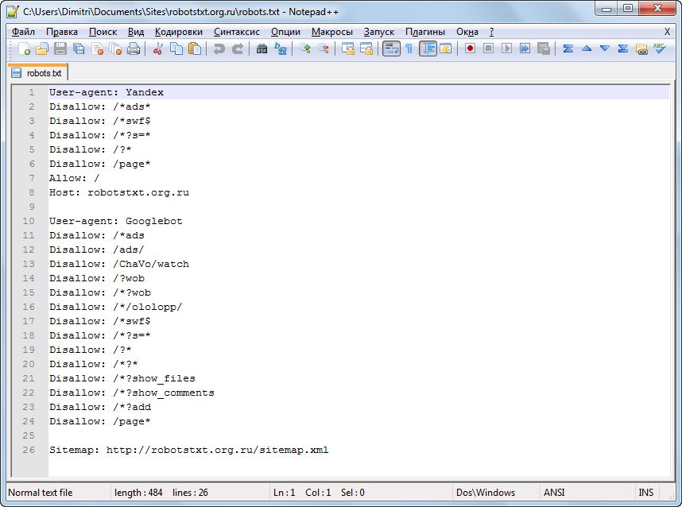Copy selection using the Copy icon
This screenshot has height=507, width=682.
[176, 48]
